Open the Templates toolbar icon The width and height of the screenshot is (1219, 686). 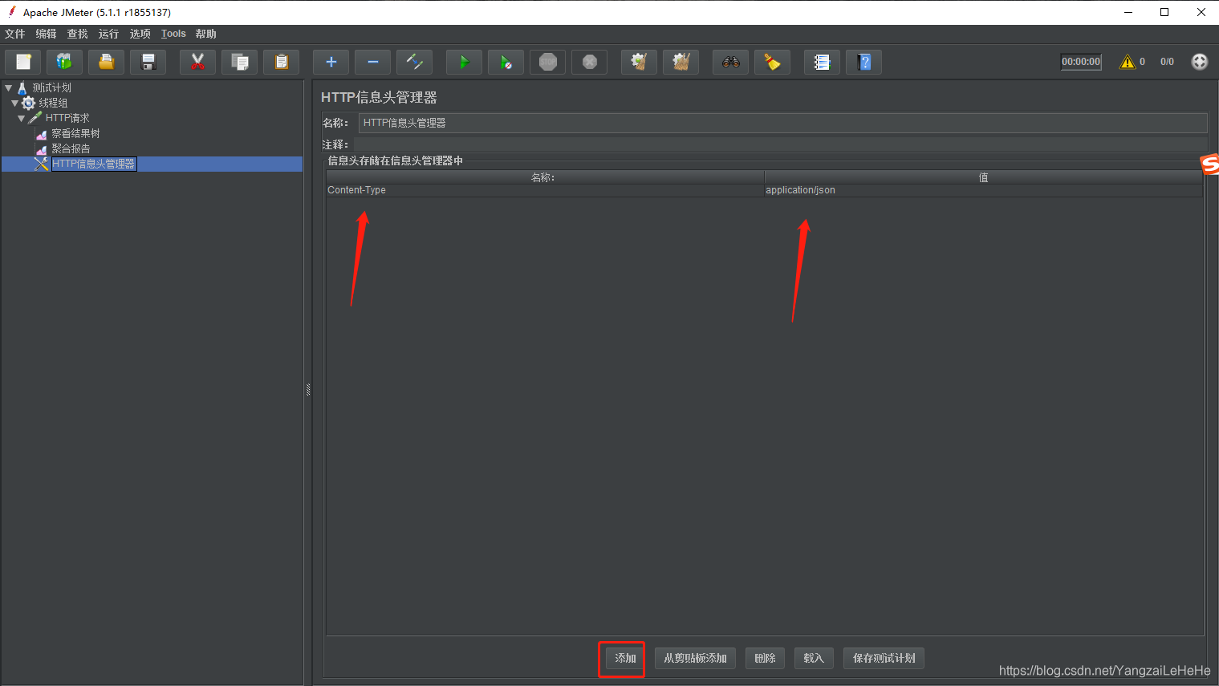pyautogui.click(x=64, y=62)
